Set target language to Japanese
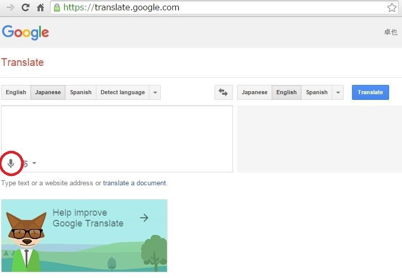402x278 pixels. tap(255, 93)
